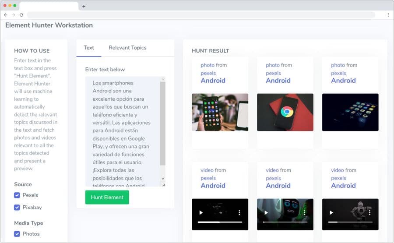The image size is (394, 243).
Task: Open the browser three-dot menu
Action: pyautogui.click(x=388, y=15)
